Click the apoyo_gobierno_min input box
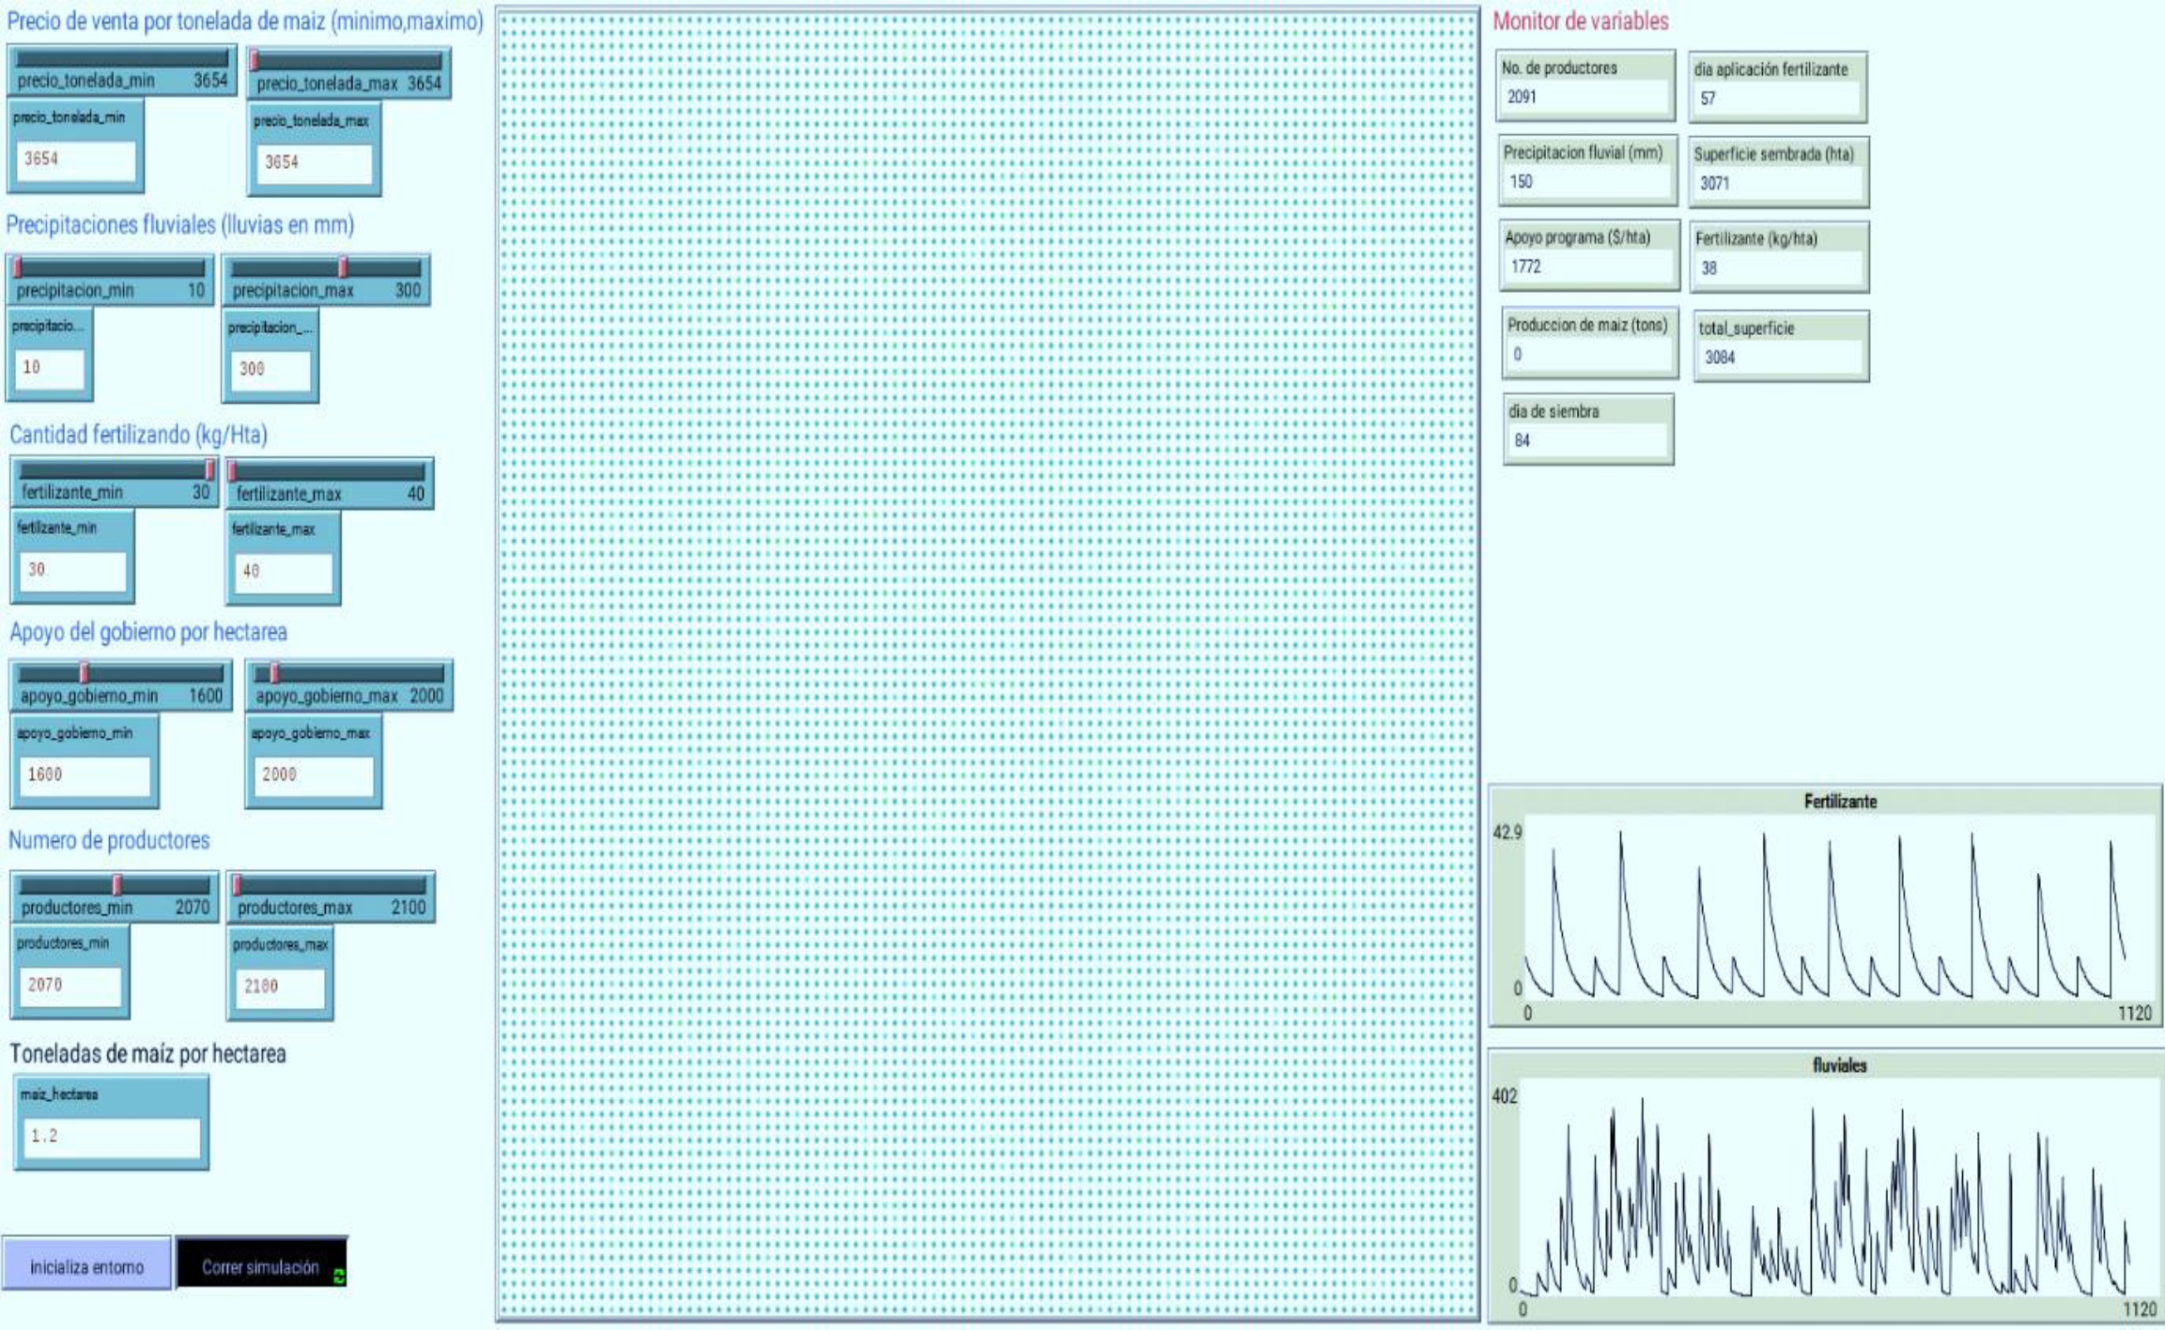This screenshot has width=2165, height=1330. pyautogui.click(x=83, y=775)
